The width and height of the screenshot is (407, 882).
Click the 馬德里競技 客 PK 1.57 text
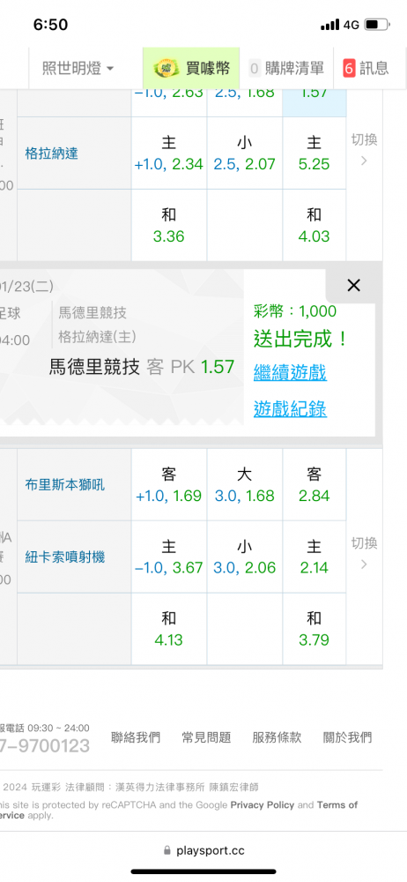tap(142, 367)
